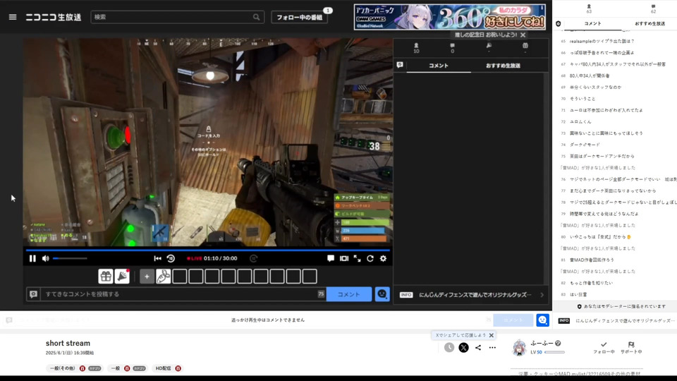Open the emoji button in the lower comment bar

tap(543, 320)
